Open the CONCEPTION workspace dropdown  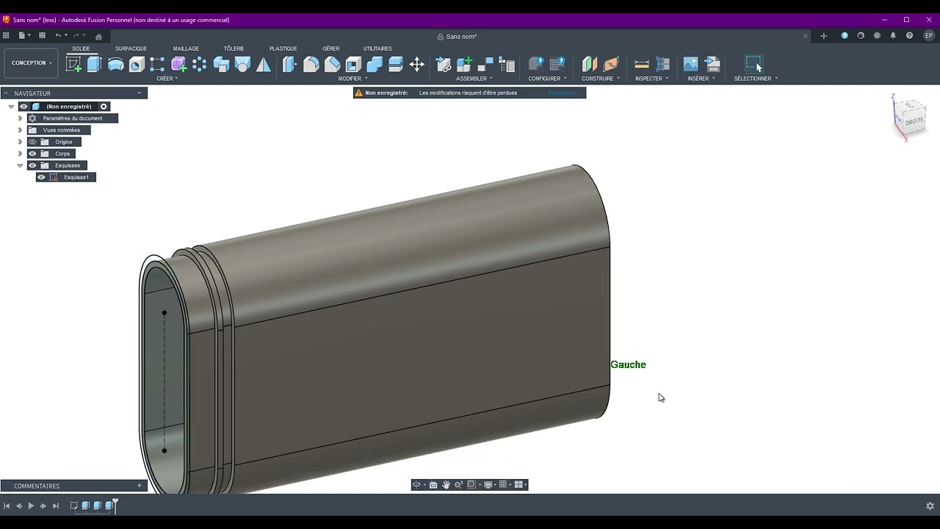[x=32, y=63]
